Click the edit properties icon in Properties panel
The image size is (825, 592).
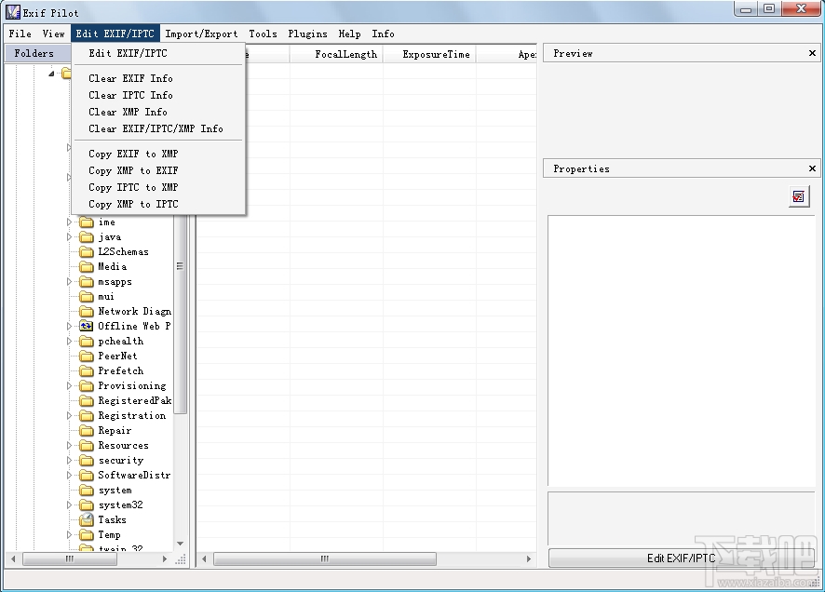click(x=798, y=196)
